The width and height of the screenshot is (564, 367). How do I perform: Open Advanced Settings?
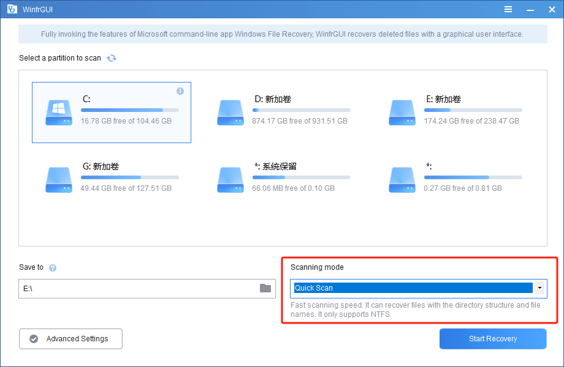pos(70,339)
